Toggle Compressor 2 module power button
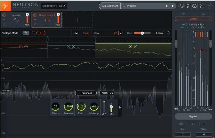Image resolution: width=215 pixels, height=138 pixels. 35,15
